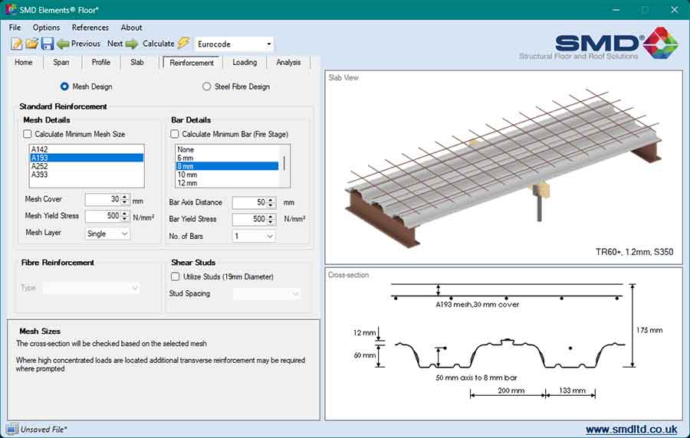The height and width of the screenshot is (438, 690).
Task: Click the Save floppy disk icon
Action: coord(47,44)
